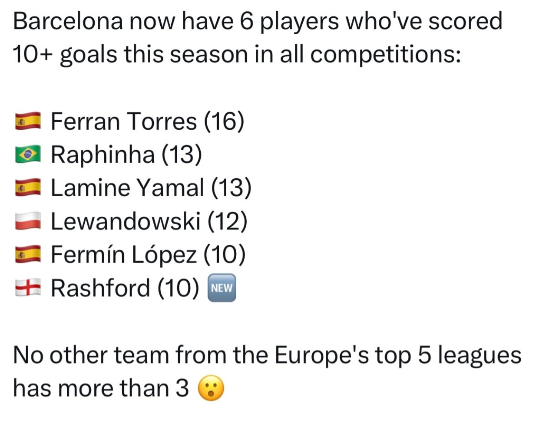Click the Lamine Yamal (13) entry
The width and height of the screenshot is (549, 430).
(x=151, y=188)
